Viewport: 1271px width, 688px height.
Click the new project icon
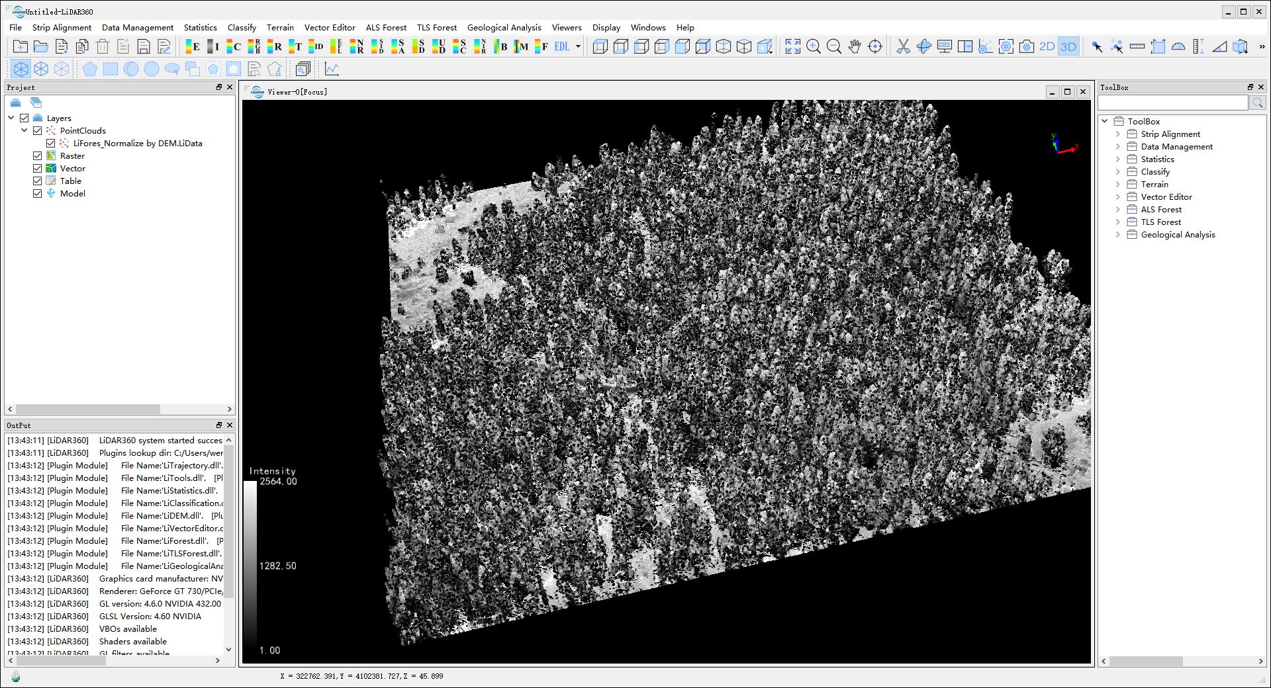(21, 46)
